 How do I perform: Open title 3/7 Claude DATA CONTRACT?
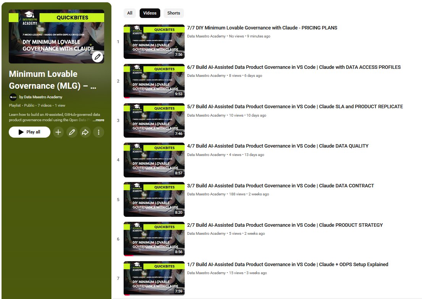tap(280, 186)
